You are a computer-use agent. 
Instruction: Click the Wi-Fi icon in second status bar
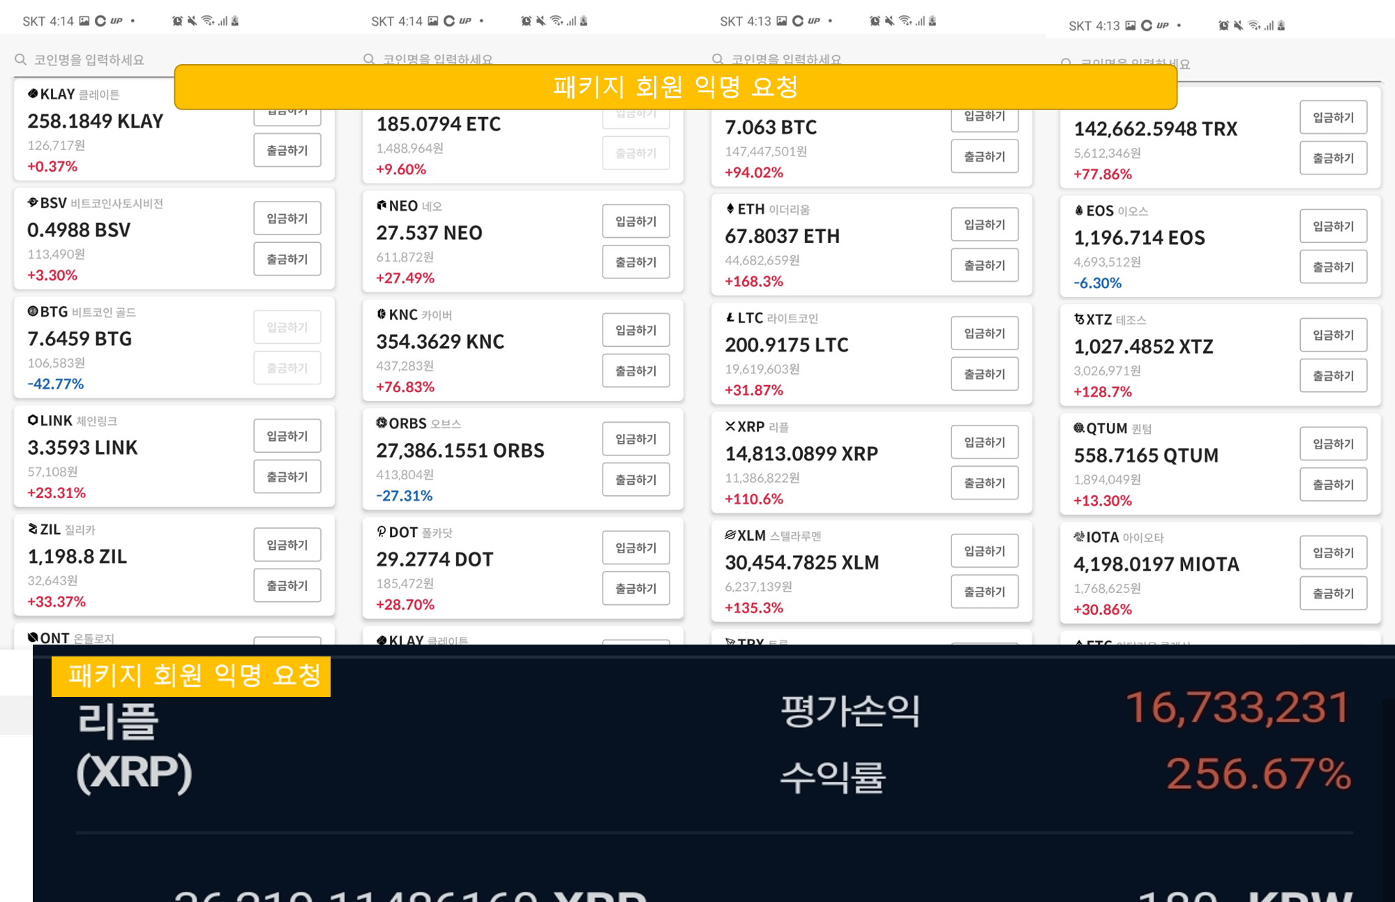(556, 21)
